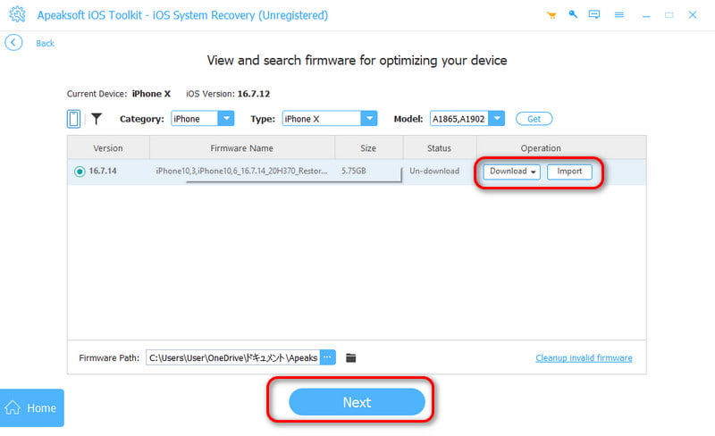Select the phone device view icon
Screen dimensions: 715x436
tap(74, 119)
